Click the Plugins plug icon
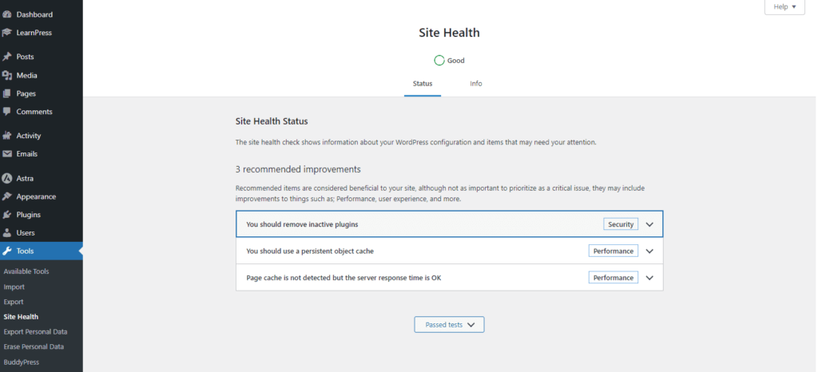The width and height of the screenshot is (818, 372). (x=7, y=215)
